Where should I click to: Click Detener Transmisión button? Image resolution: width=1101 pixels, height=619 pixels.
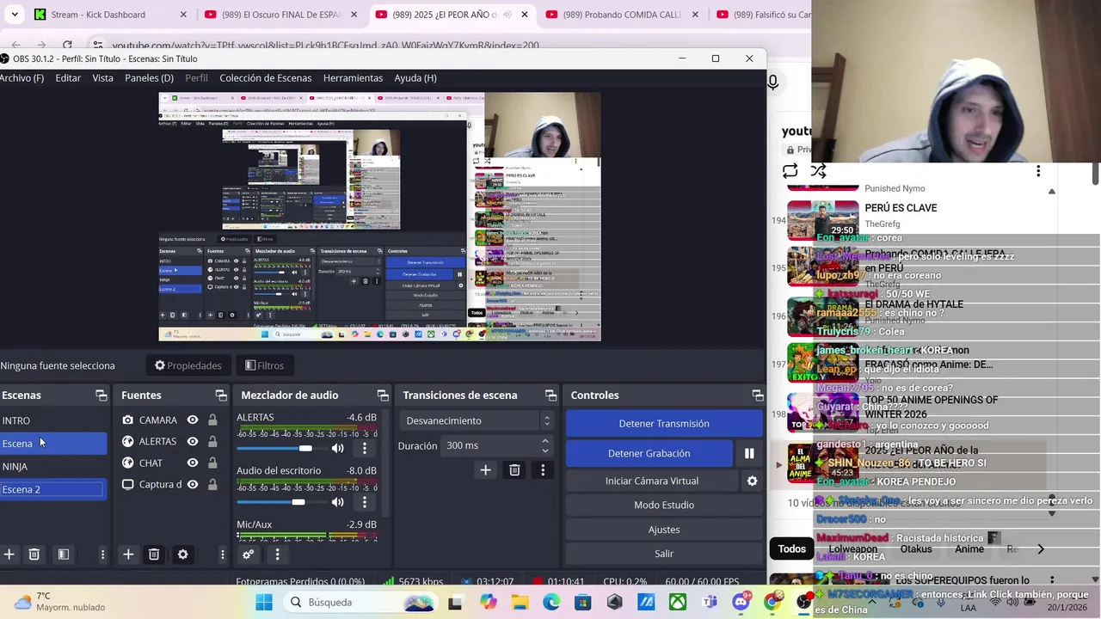click(x=664, y=423)
